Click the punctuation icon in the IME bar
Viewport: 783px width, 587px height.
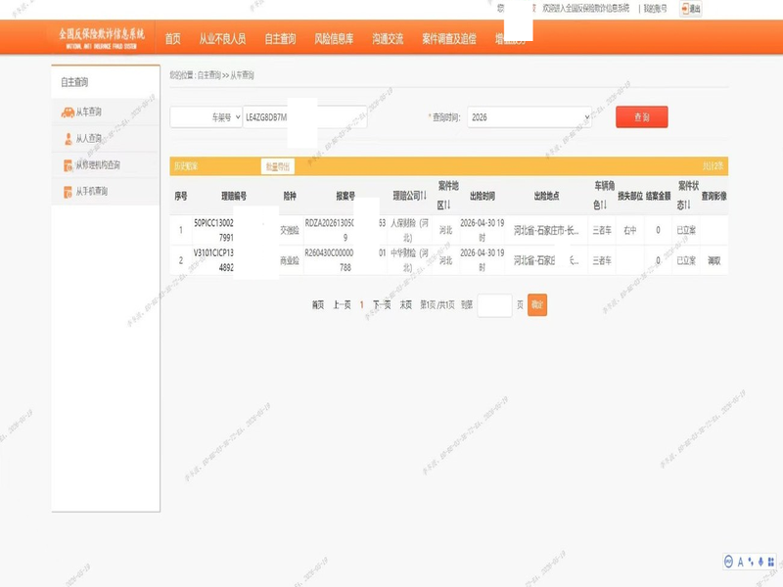[x=751, y=562]
